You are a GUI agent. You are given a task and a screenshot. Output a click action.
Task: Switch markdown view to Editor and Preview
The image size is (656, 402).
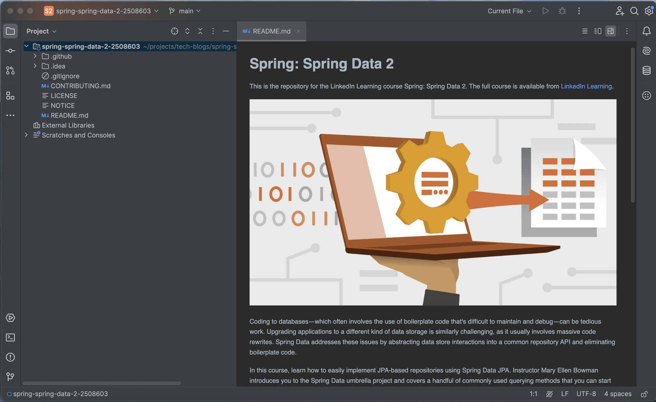pos(598,31)
